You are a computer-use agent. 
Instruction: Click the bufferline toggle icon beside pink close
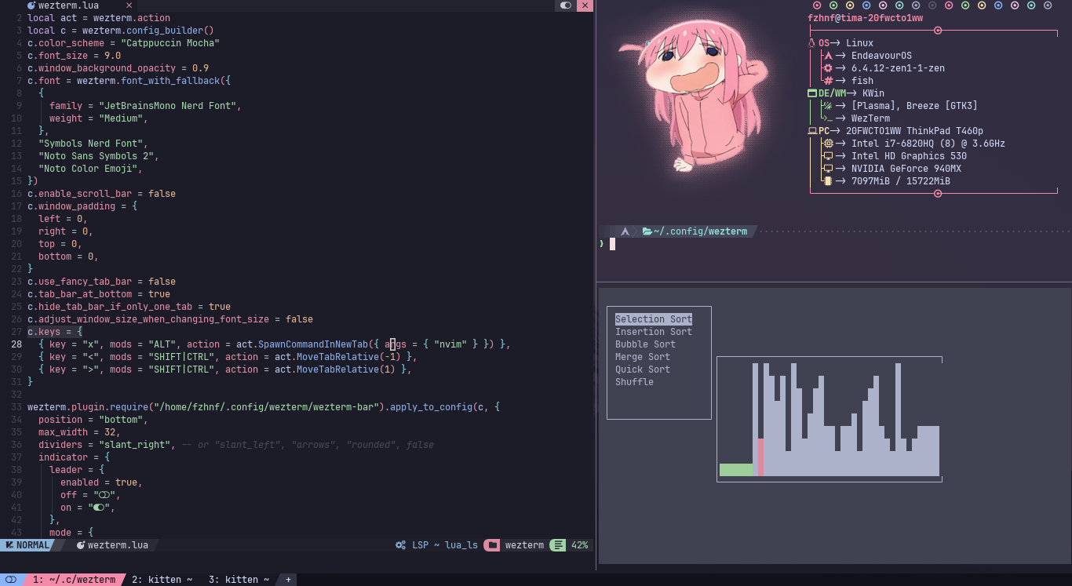566,5
